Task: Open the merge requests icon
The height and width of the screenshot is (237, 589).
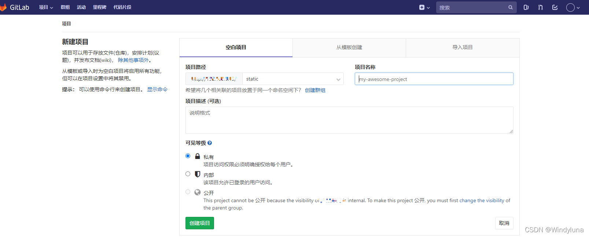Action: pos(540,7)
